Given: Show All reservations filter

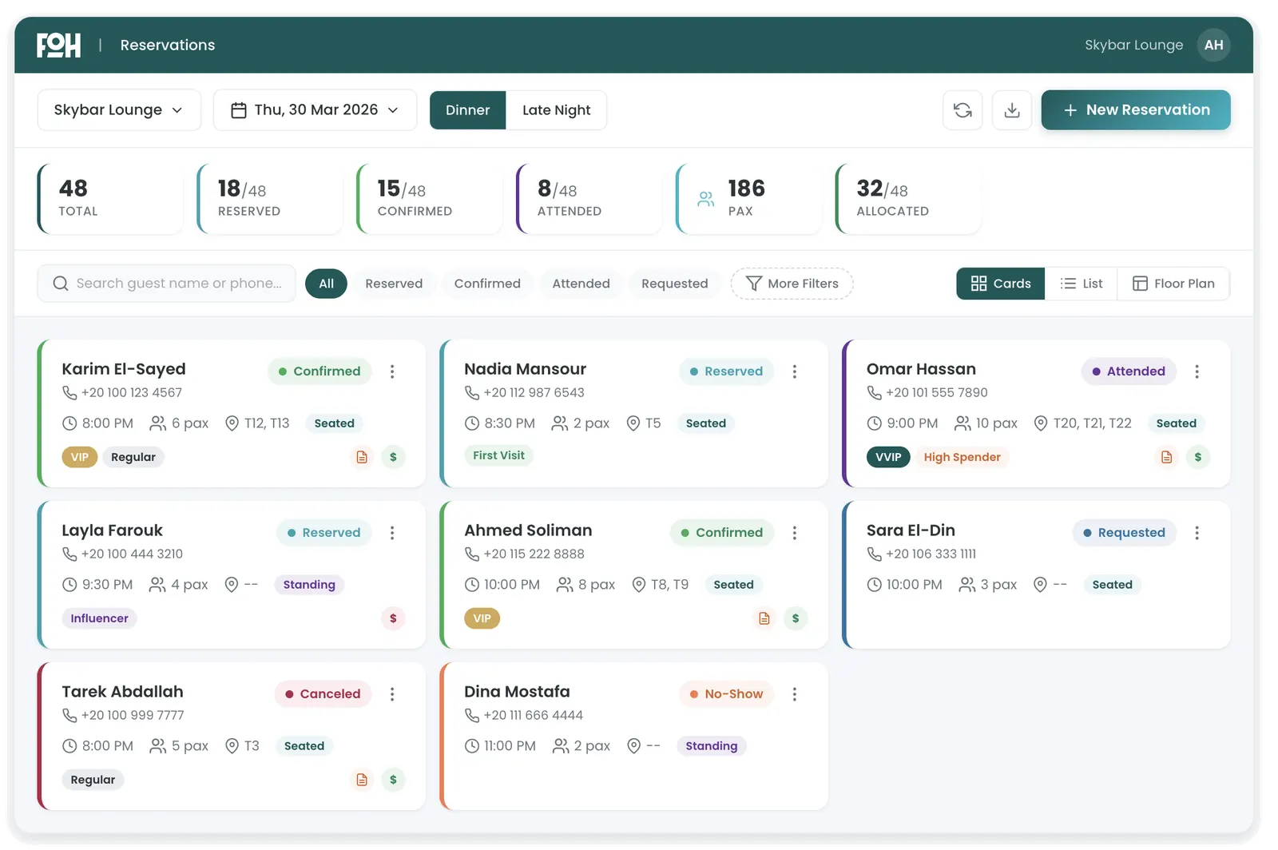Looking at the screenshot, I should coord(326,284).
